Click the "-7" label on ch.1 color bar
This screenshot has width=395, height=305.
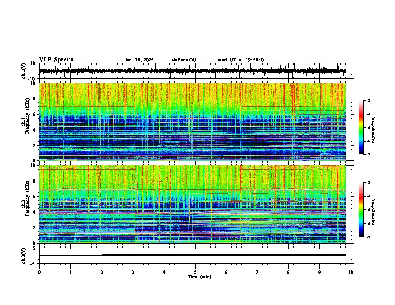[x=368, y=154]
